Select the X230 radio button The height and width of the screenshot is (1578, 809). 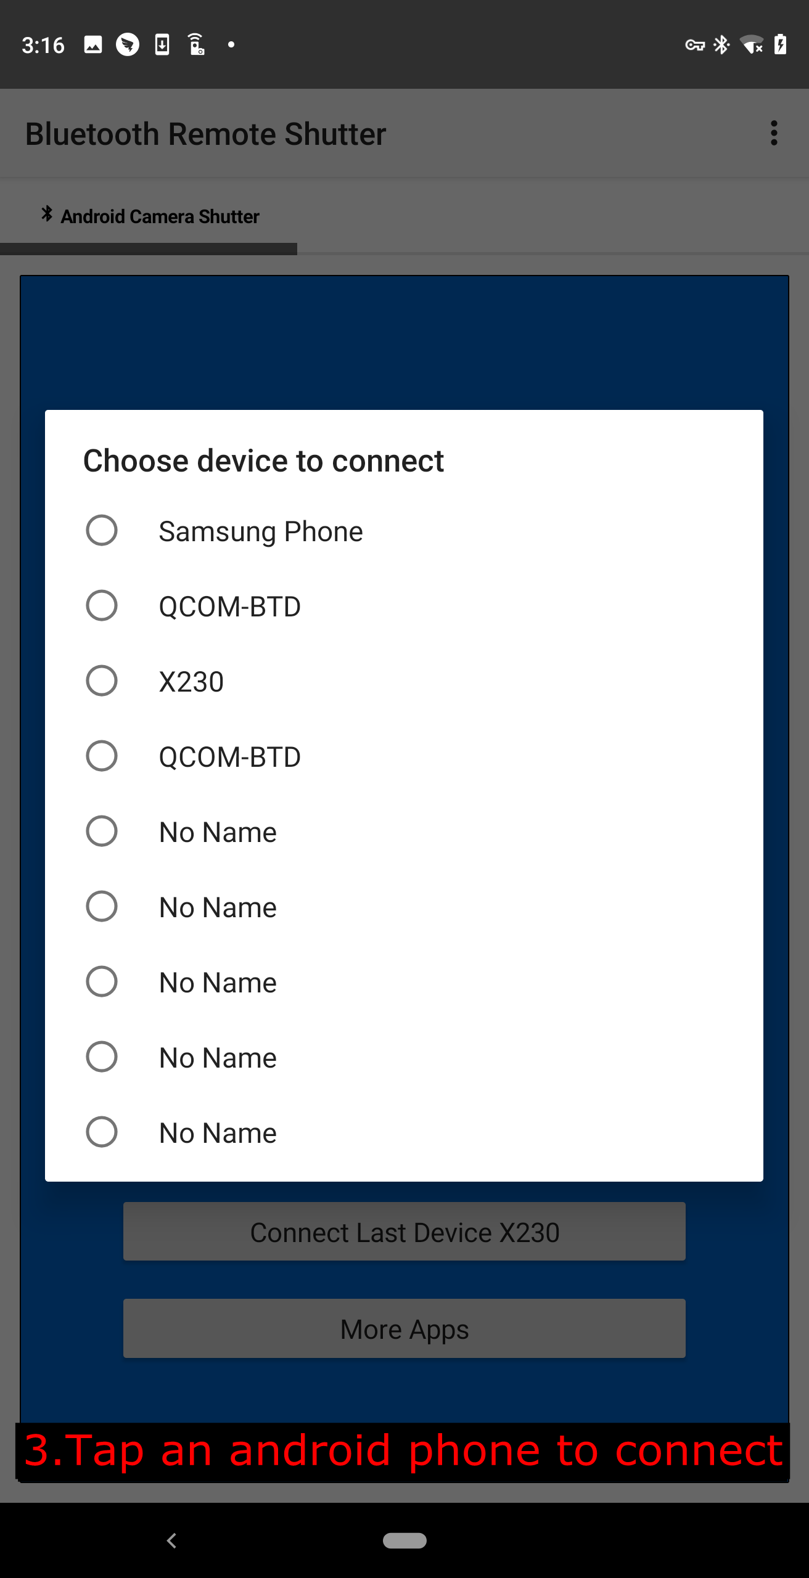click(102, 681)
